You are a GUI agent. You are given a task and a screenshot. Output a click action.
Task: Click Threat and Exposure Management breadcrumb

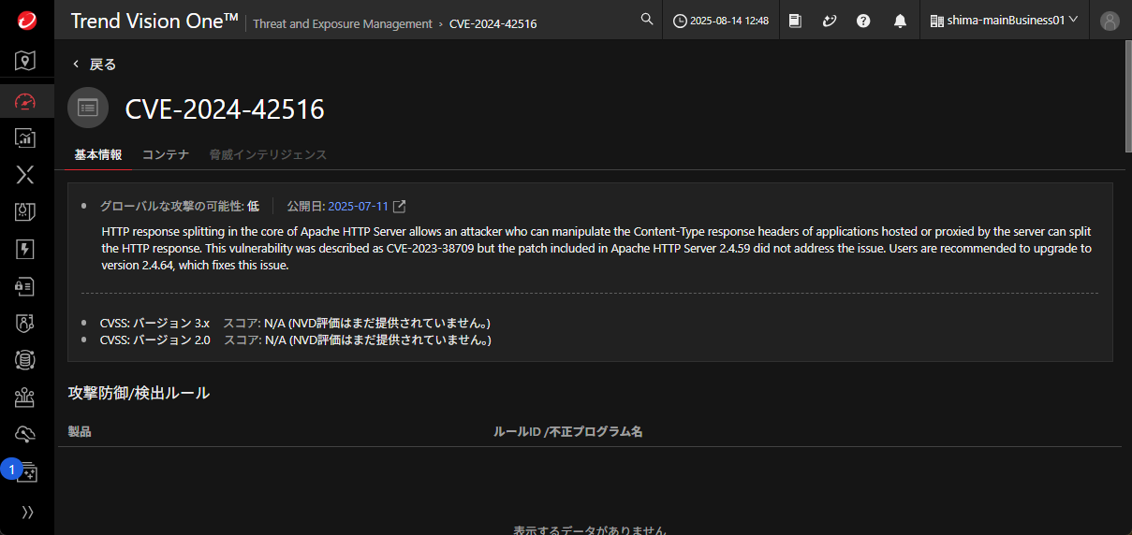pyautogui.click(x=343, y=24)
